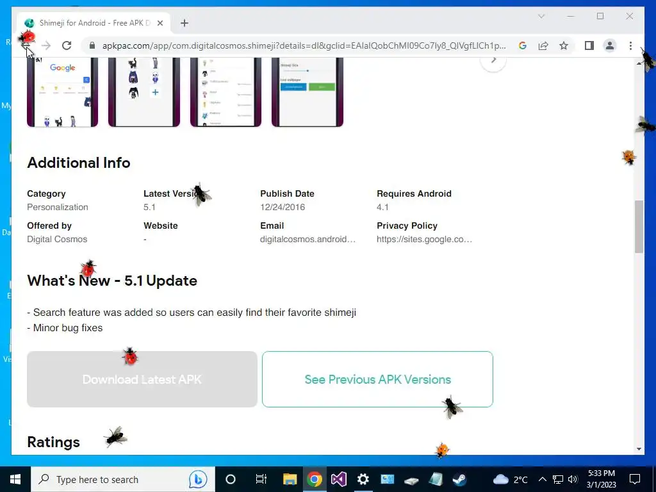Close the Shimeji for Android tab
Viewport: 656px width, 492px height.
coord(160,23)
